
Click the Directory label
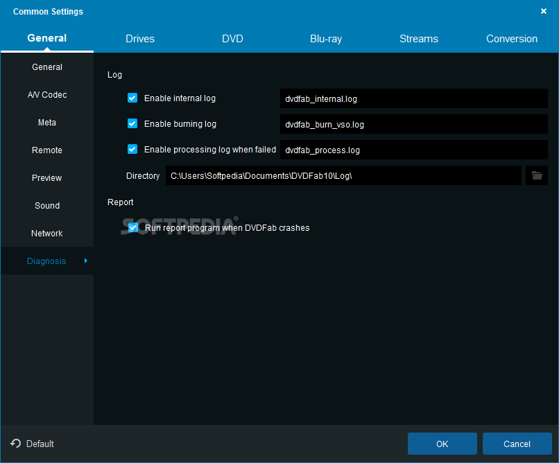[143, 176]
